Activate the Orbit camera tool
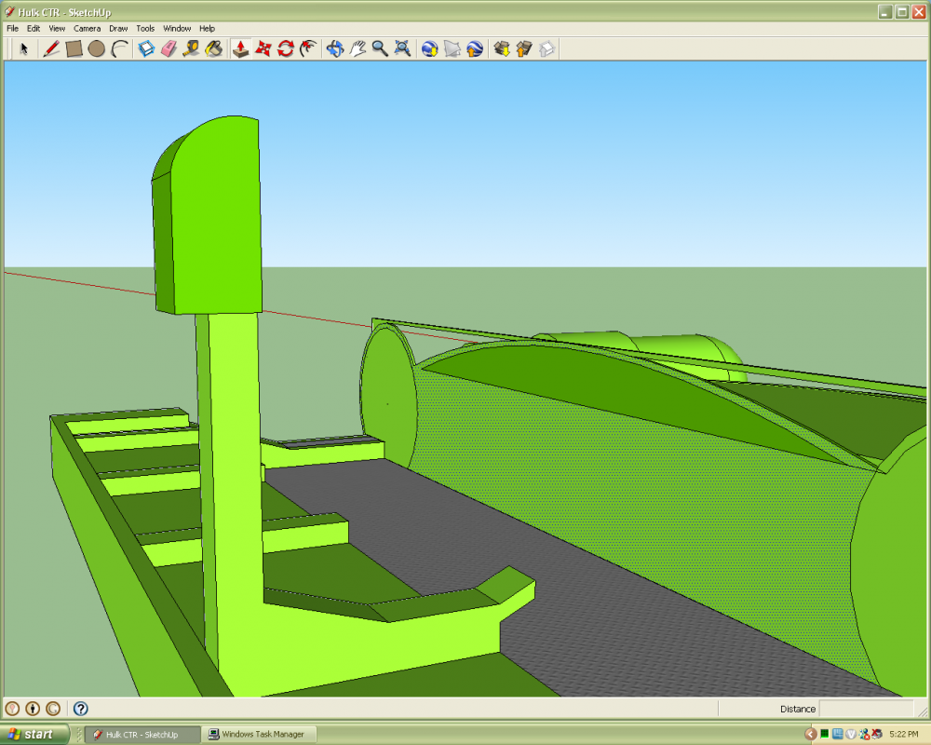This screenshot has width=931, height=745. tap(335, 48)
